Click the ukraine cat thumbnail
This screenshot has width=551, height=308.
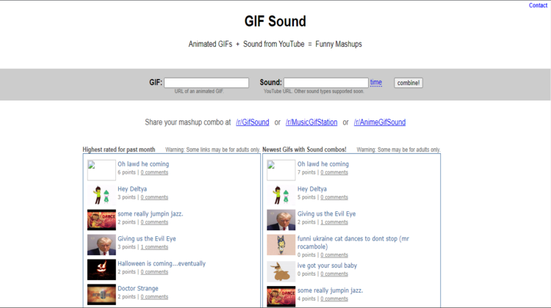[x=281, y=245]
